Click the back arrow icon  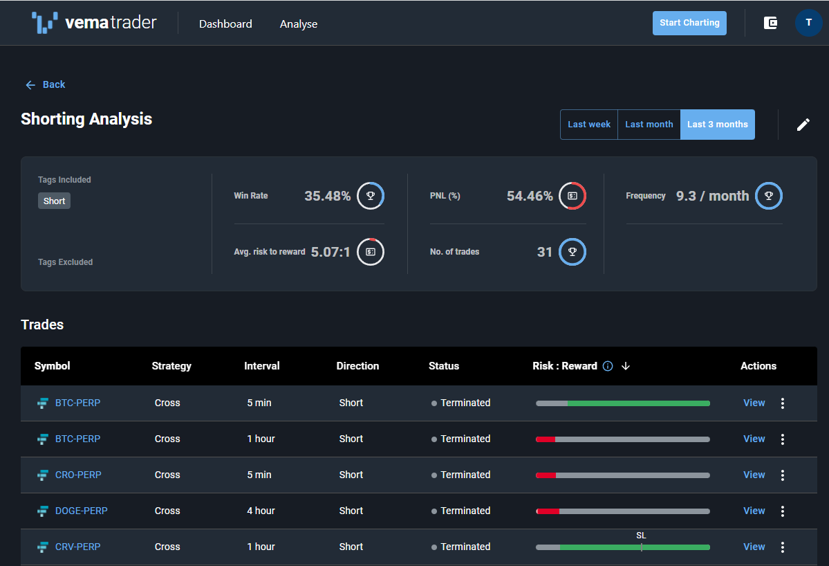[30, 84]
